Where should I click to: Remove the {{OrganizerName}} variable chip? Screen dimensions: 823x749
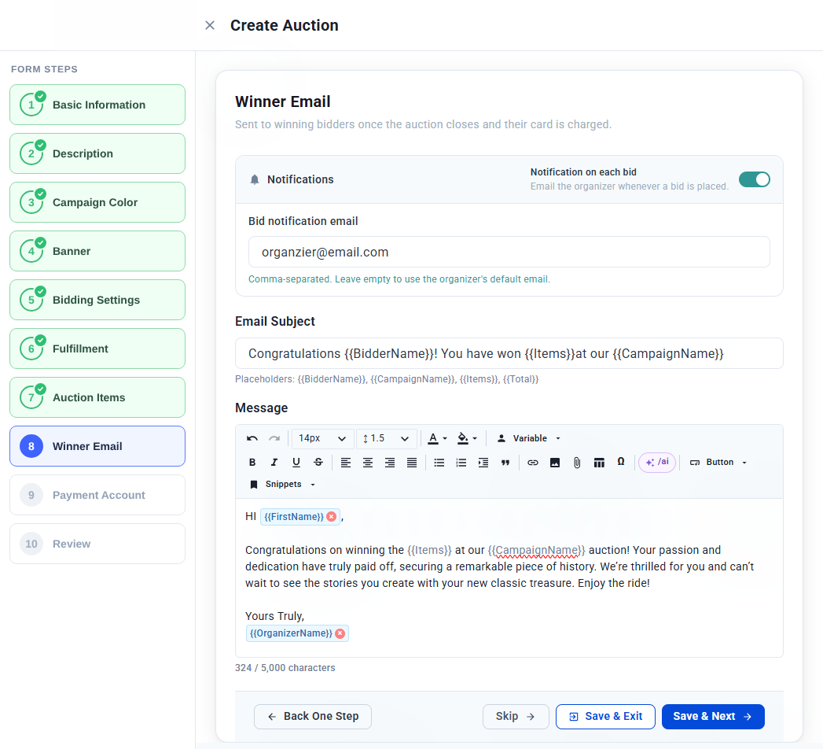[340, 633]
